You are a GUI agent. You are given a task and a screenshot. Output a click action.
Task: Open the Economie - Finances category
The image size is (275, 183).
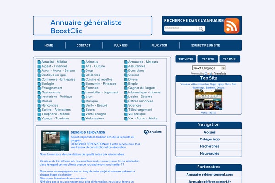tap(101, 84)
